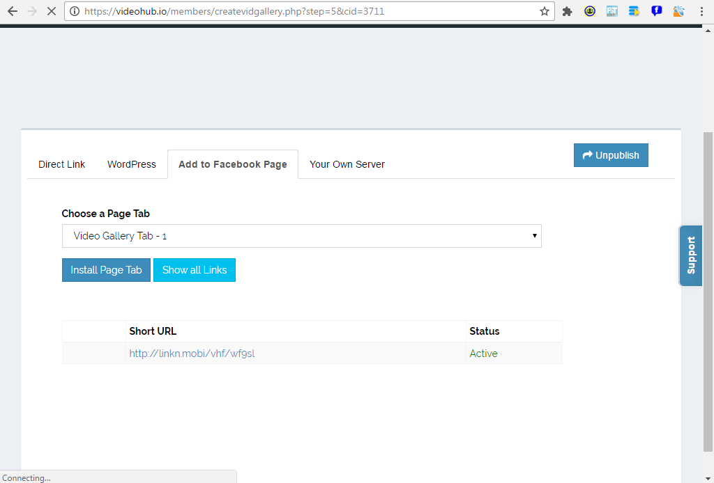Screen dimensions: 714x483
Task: View site information icon in address bar
Action: point(74,11)
